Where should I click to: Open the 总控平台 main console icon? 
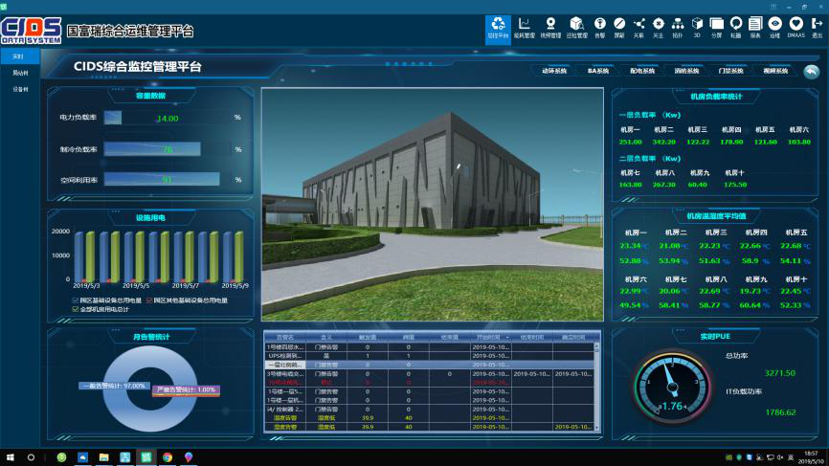click(x=498, y=29)
